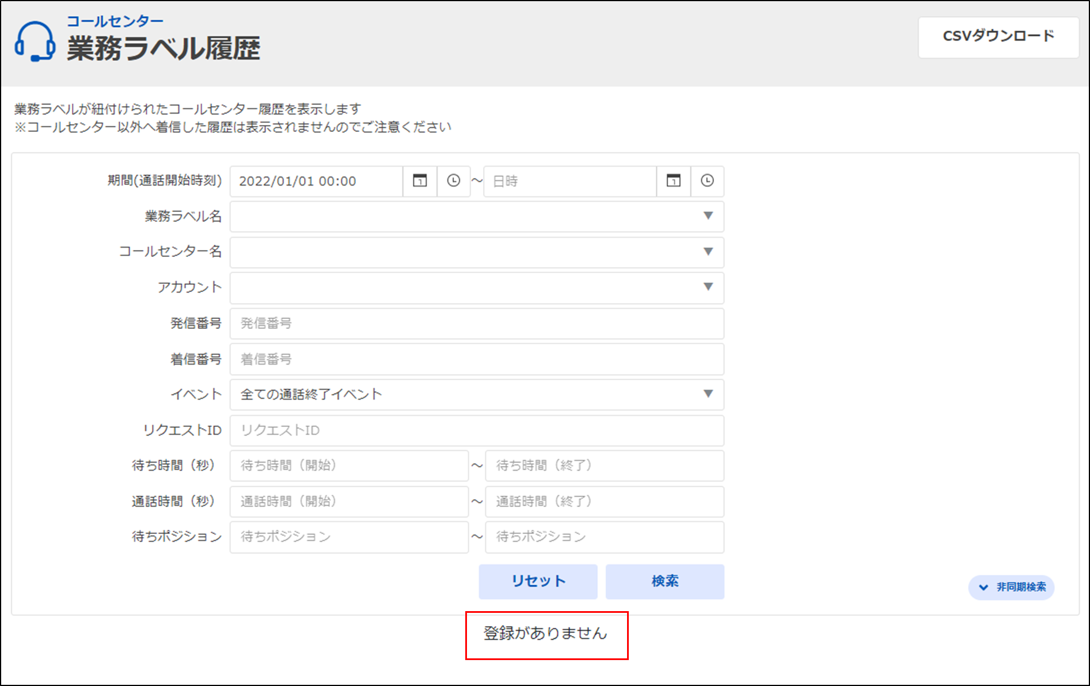
Task: Focus the second 待ちポジション field
Action: [605, 537]
